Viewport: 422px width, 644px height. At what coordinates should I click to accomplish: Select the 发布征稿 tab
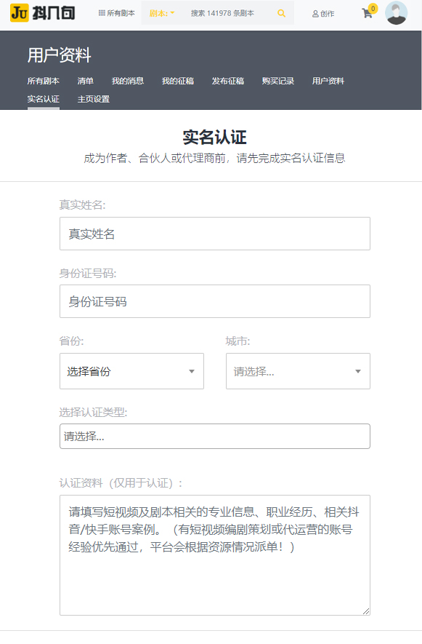pos(227,81)
